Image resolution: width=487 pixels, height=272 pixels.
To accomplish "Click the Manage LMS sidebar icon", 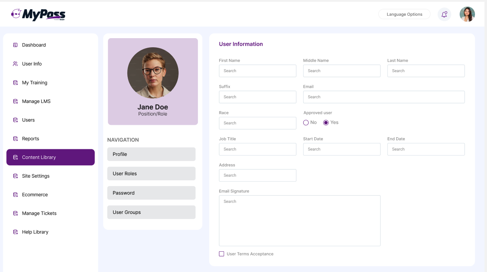I will point(15,101).
